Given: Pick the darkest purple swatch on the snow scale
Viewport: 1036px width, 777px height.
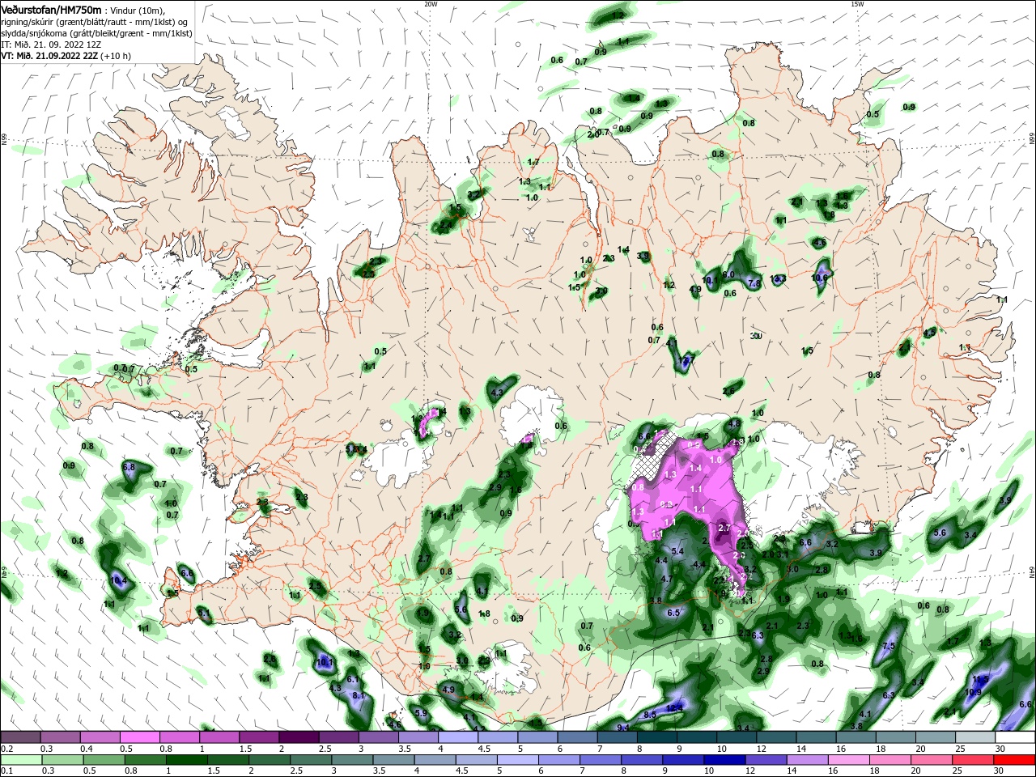Looking at the screenshot, I should 298,737.
